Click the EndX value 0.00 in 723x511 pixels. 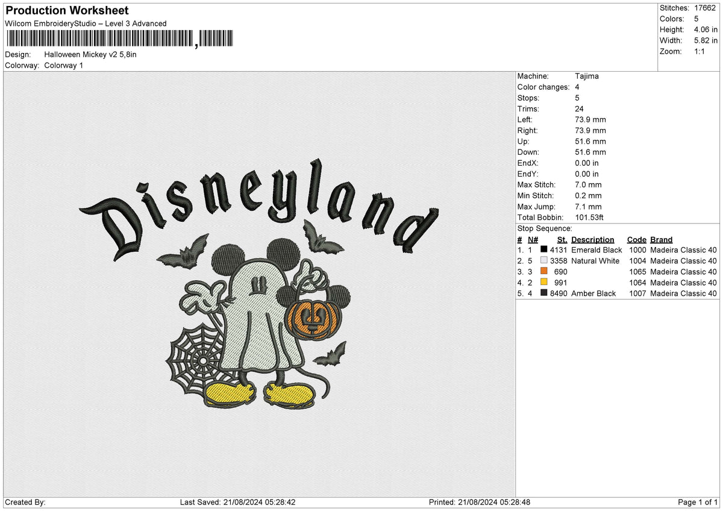tap(587, 163)
